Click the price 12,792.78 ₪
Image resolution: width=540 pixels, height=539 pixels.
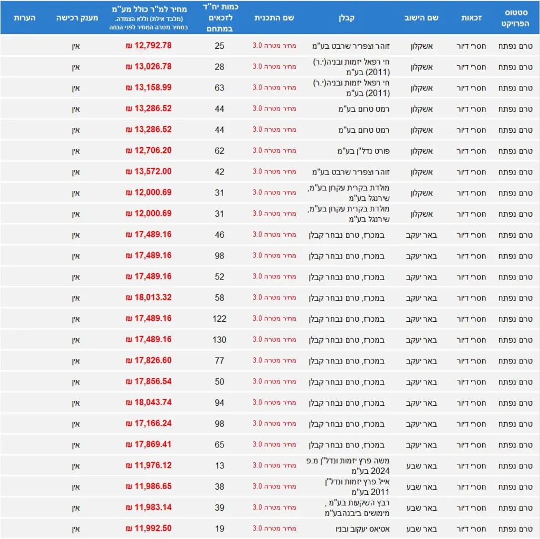(148, 45)
